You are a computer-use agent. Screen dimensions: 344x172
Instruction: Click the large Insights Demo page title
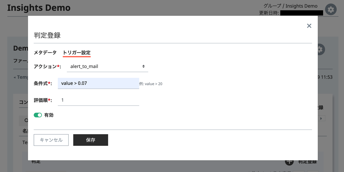click(x=39, y=8)
